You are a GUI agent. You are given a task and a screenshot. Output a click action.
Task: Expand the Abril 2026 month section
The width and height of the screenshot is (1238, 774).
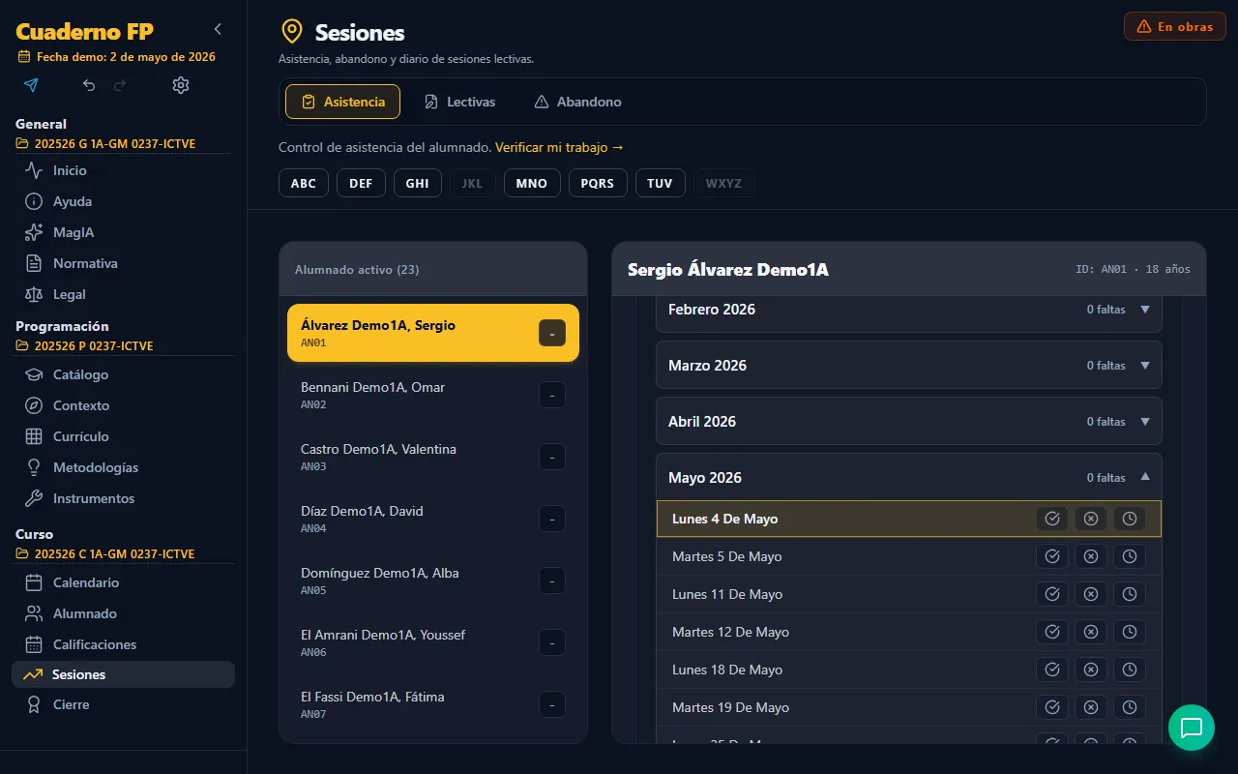point(909,422)
